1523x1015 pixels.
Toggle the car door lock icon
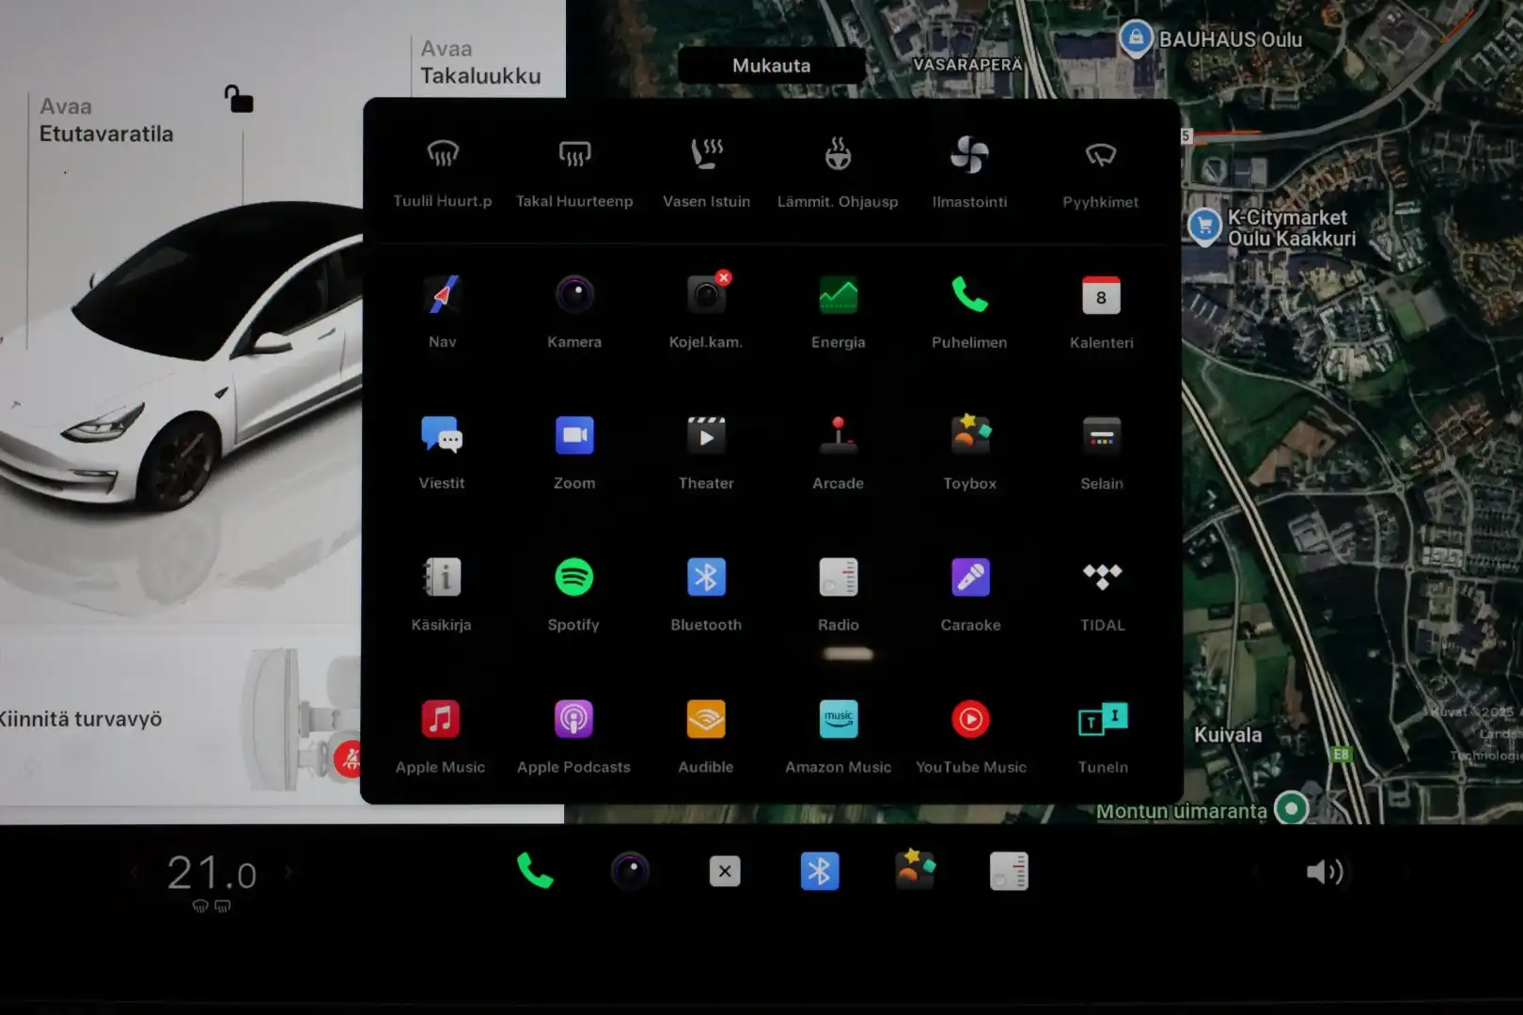tap(239, 99)
